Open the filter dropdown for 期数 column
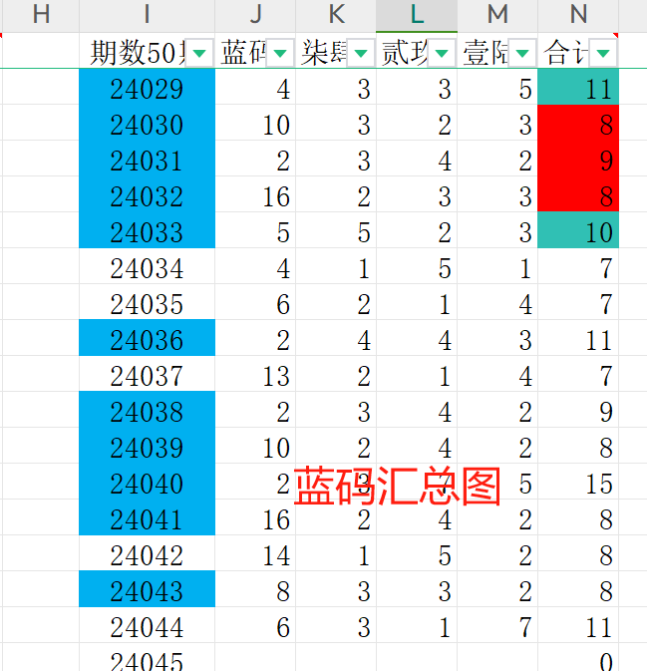The width and height of the screenshot is (647, 671). pos(199,53)
